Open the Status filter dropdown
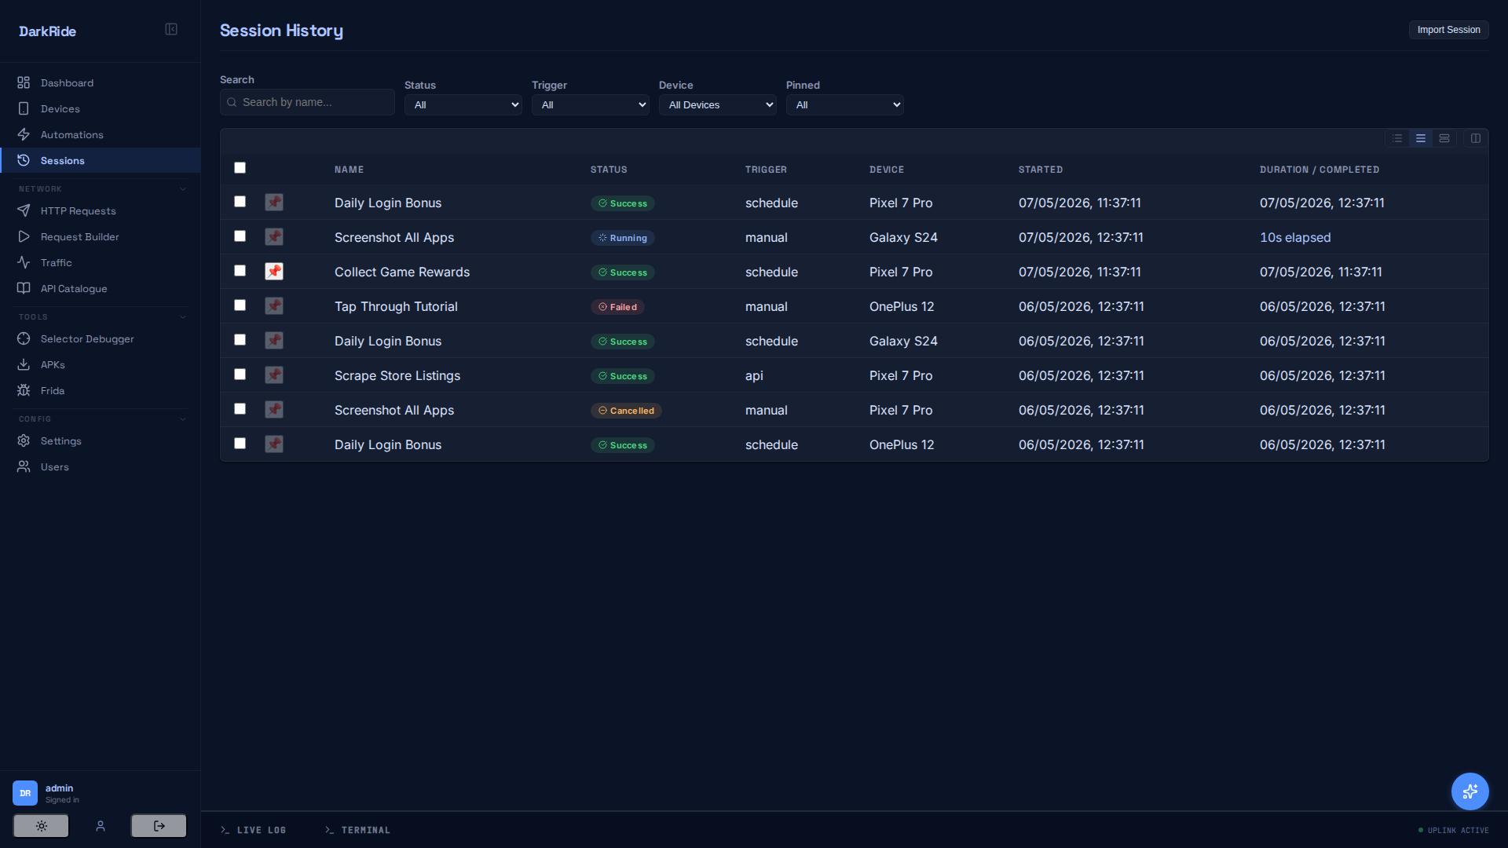Screen dimensions: 1508x848 (x=463, y=104)
